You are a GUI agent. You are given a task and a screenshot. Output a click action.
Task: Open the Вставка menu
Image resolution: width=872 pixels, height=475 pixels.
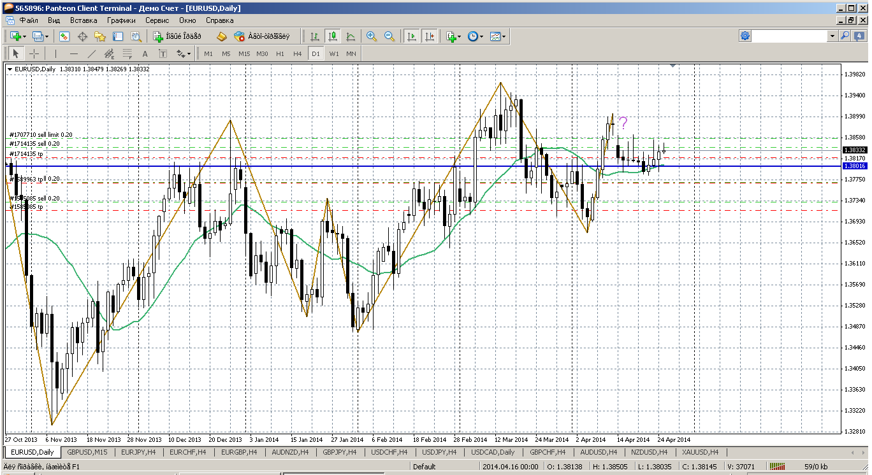pos(84,20)
